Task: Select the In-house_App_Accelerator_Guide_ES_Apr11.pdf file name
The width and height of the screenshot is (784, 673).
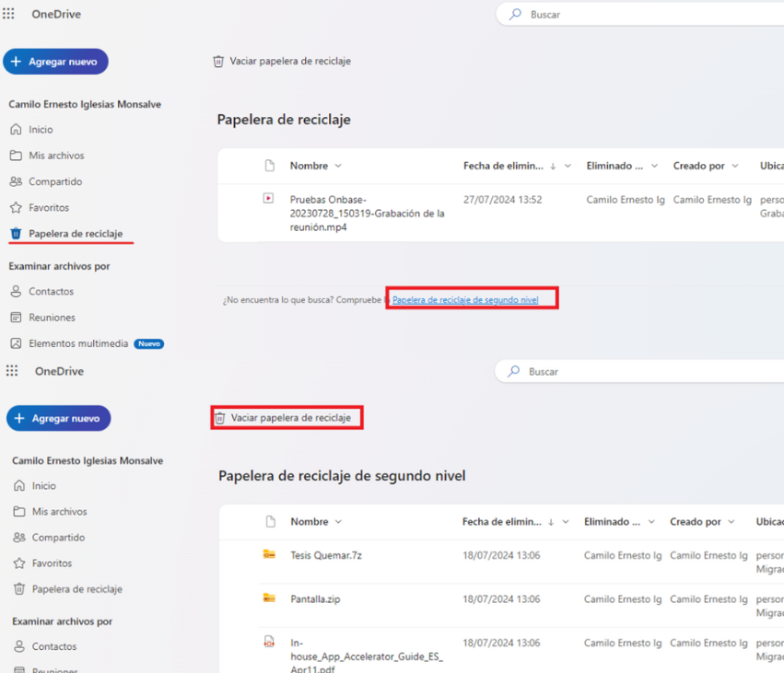Action: (x=367, y=656)
